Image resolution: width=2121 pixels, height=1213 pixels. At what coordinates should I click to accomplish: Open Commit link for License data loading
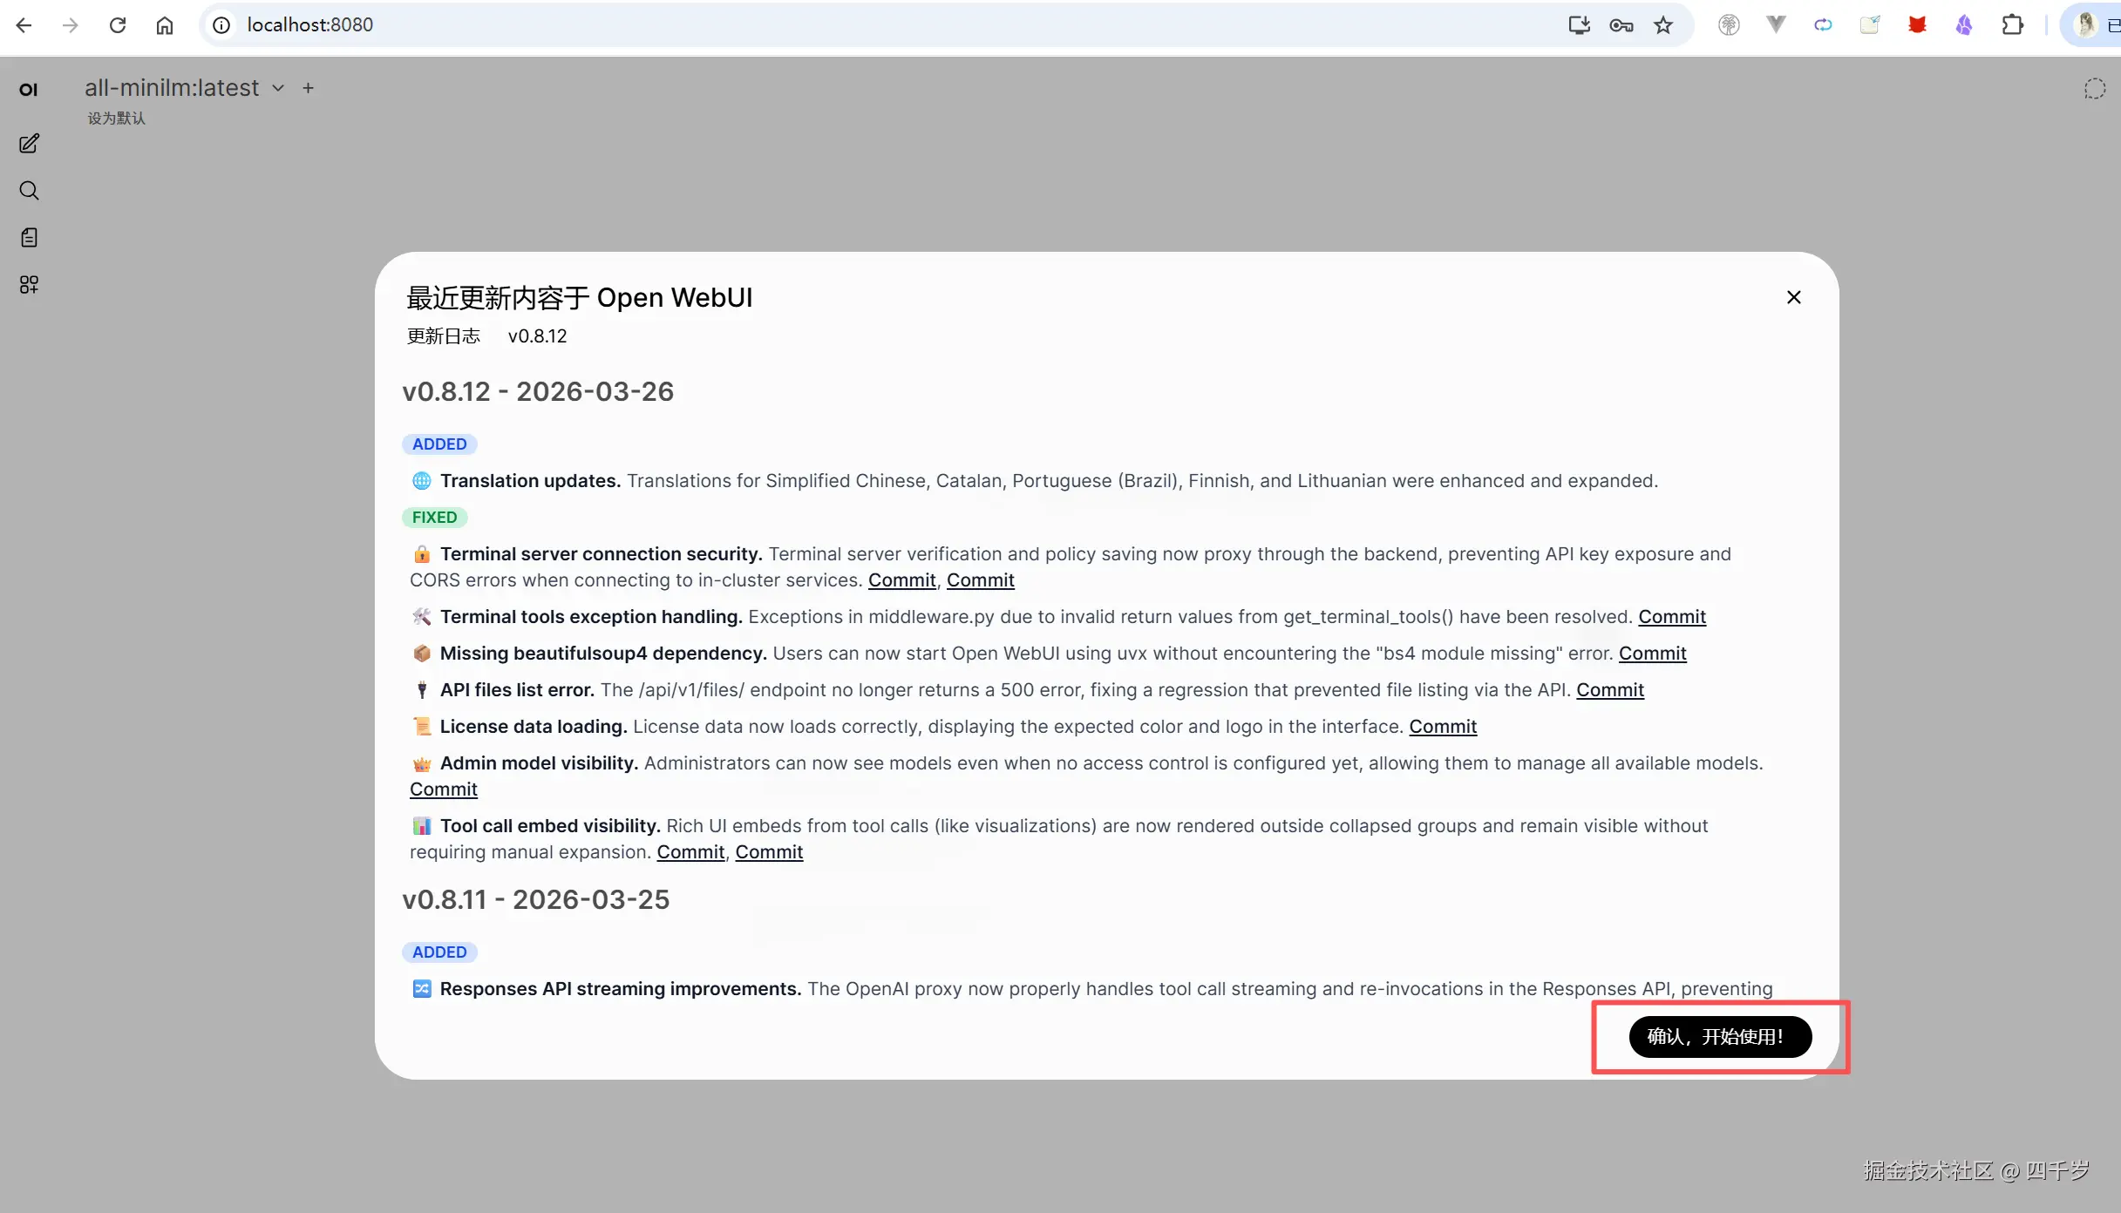(x=1442, y=727)
